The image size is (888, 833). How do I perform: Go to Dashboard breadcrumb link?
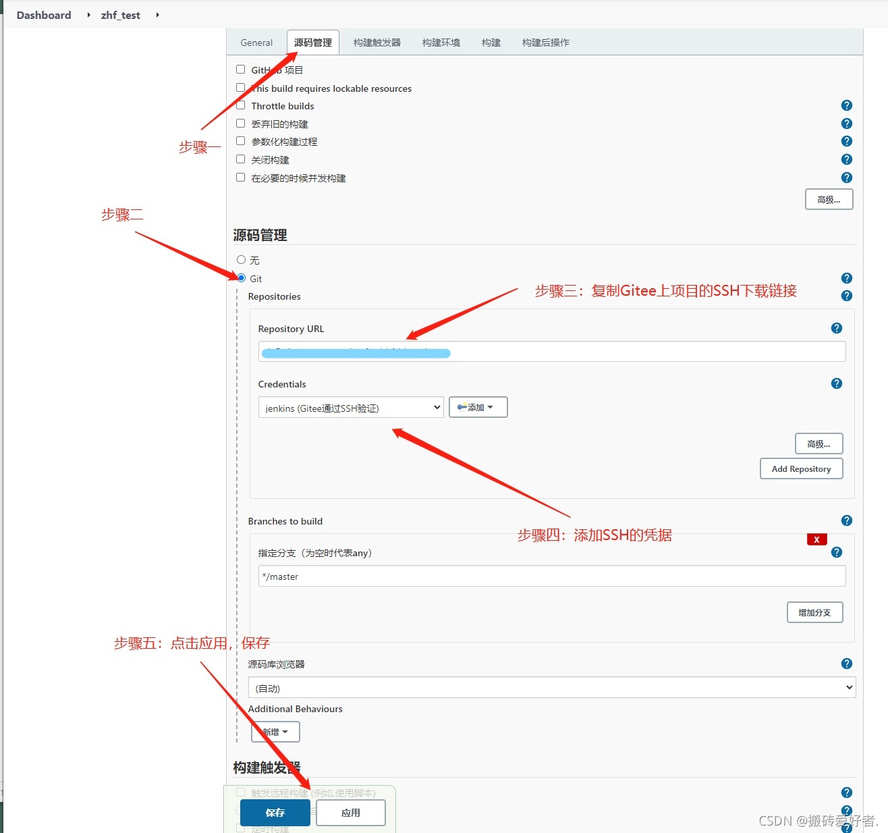[44, 15]
